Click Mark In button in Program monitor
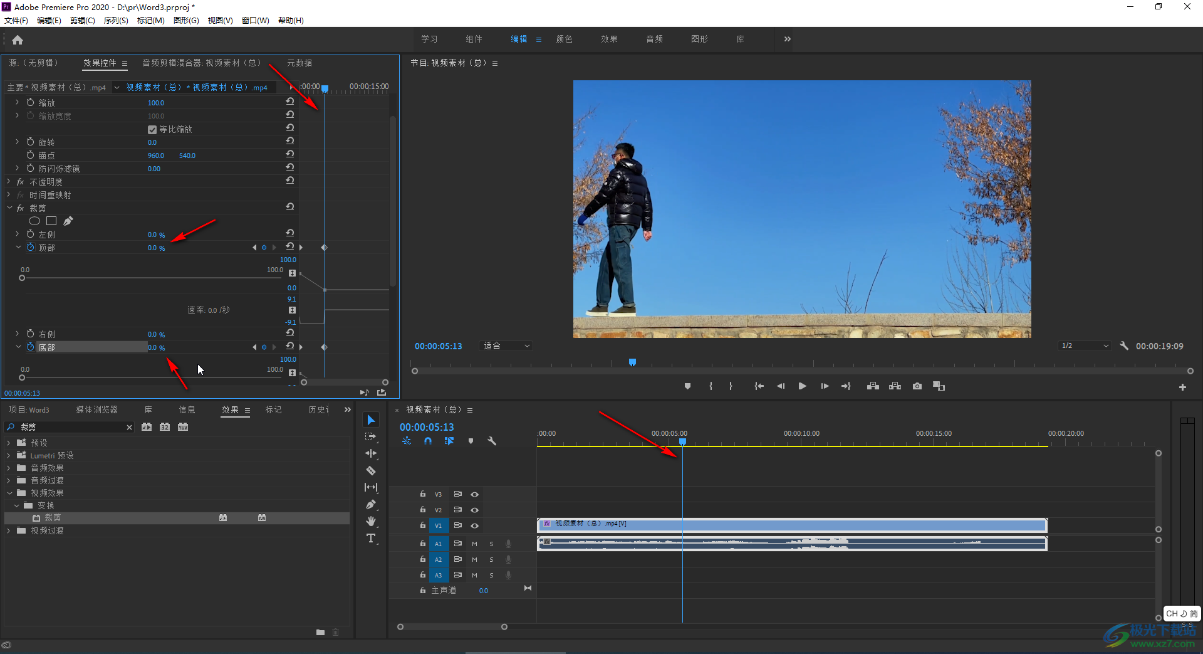 click(711, 386)
